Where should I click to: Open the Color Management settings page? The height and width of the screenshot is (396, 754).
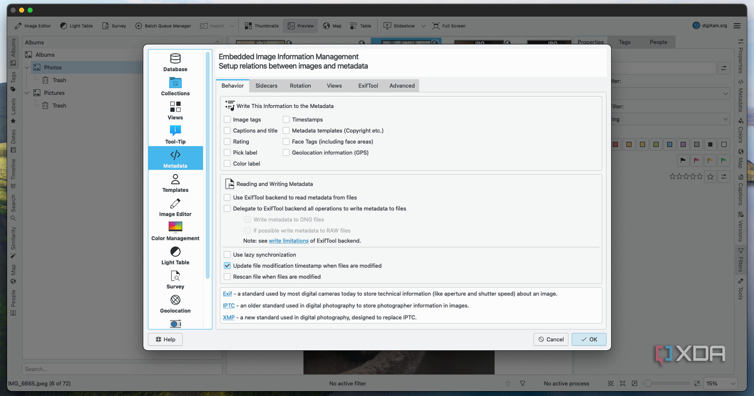(175, 231)
